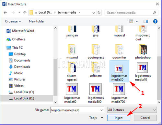Screen dimensions: 162x125
Task: Open Music in the sidebar
Action: coord(16,73)
